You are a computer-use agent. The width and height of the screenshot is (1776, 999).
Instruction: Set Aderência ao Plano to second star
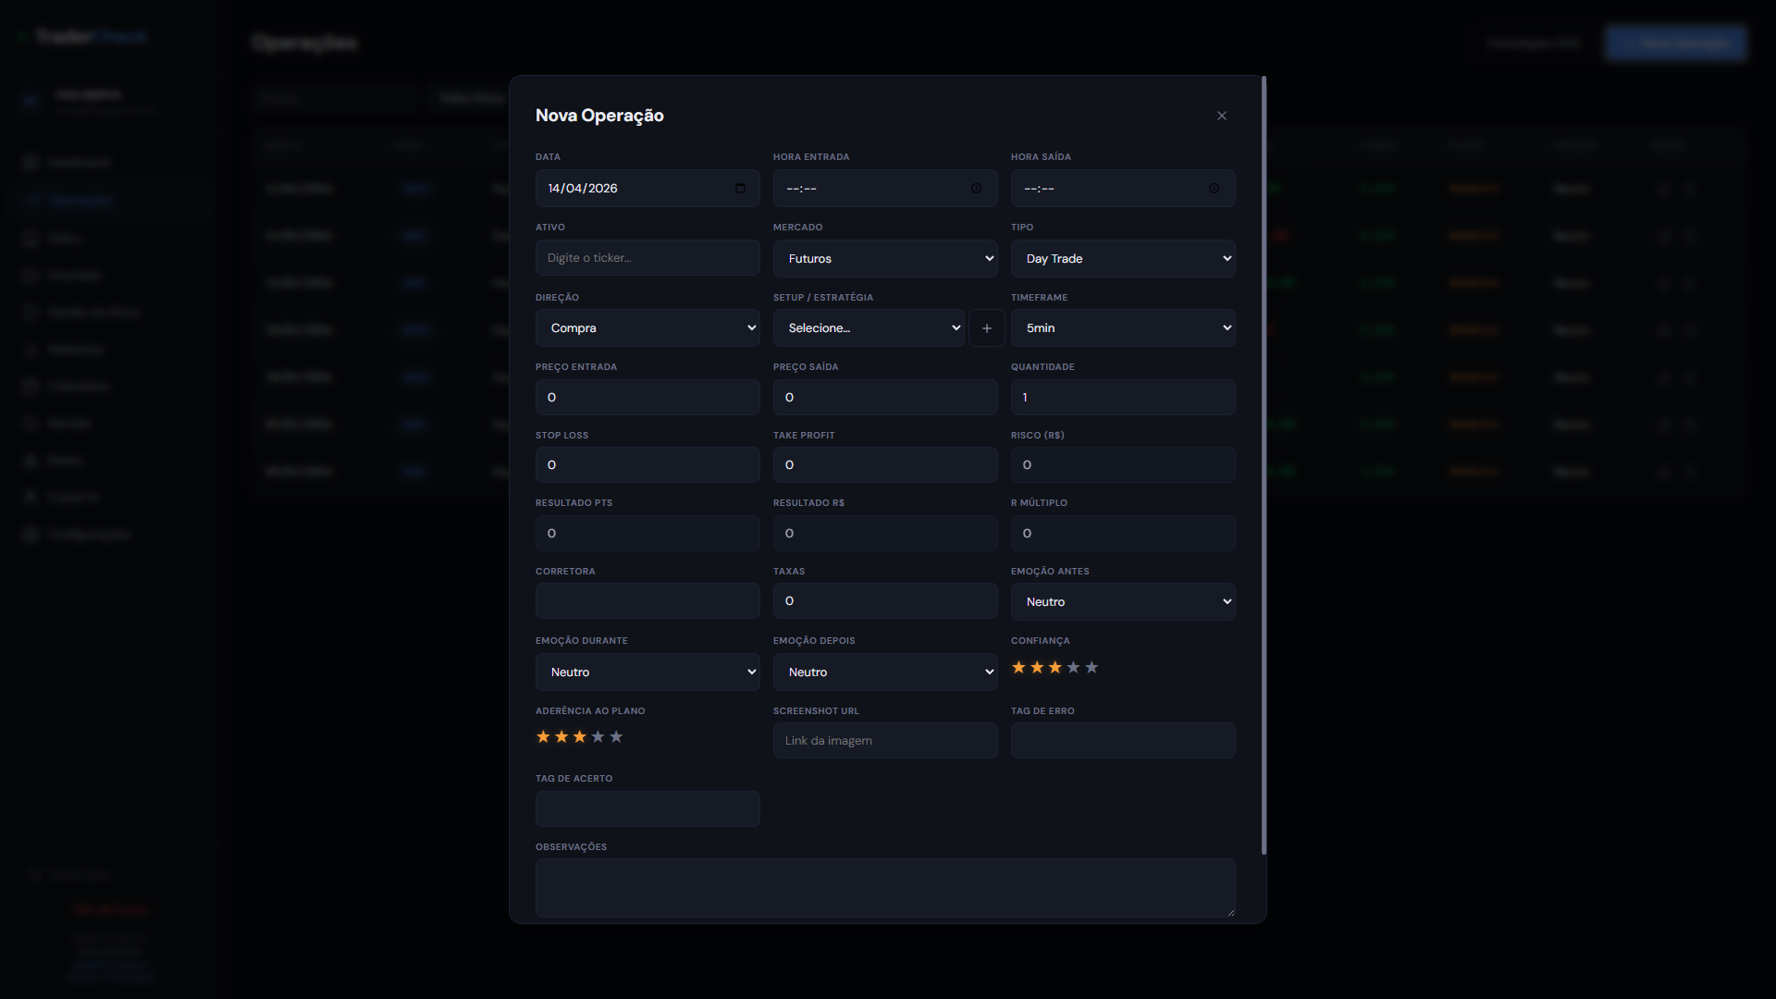coord(561,736)
